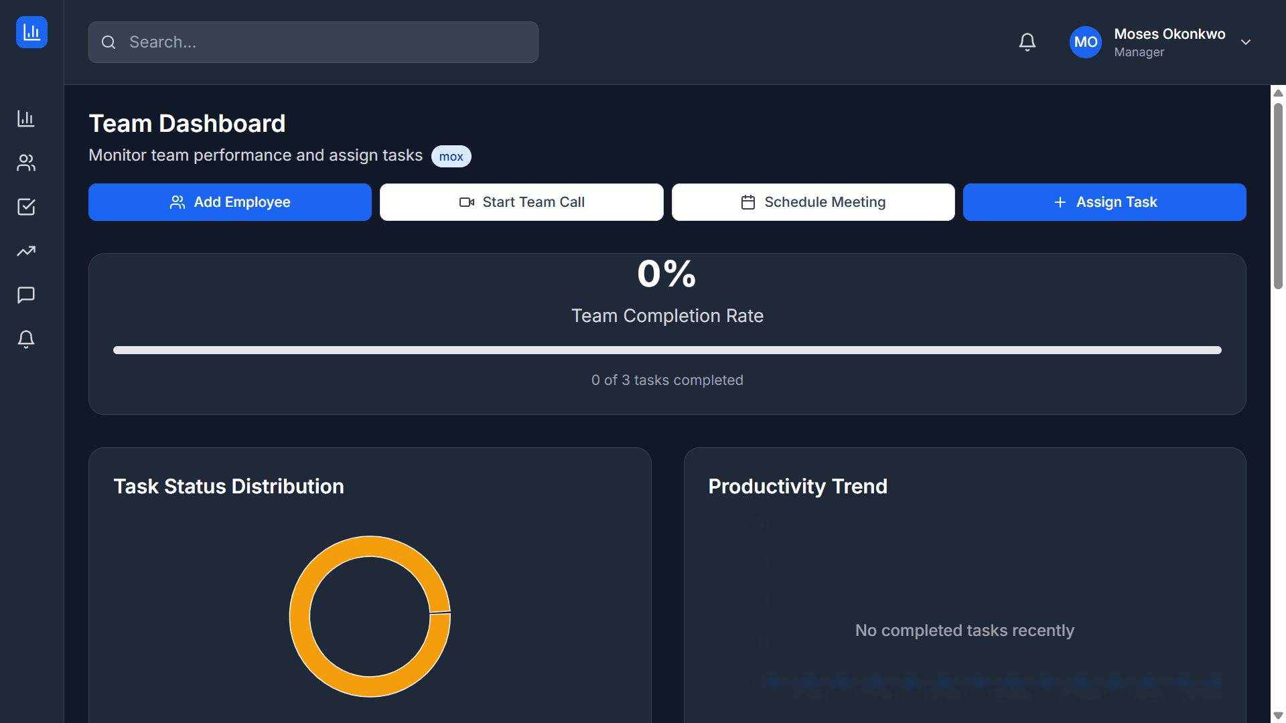Click the search magnifier icon
Screen dimensions: 1286x723
point(109,42)
